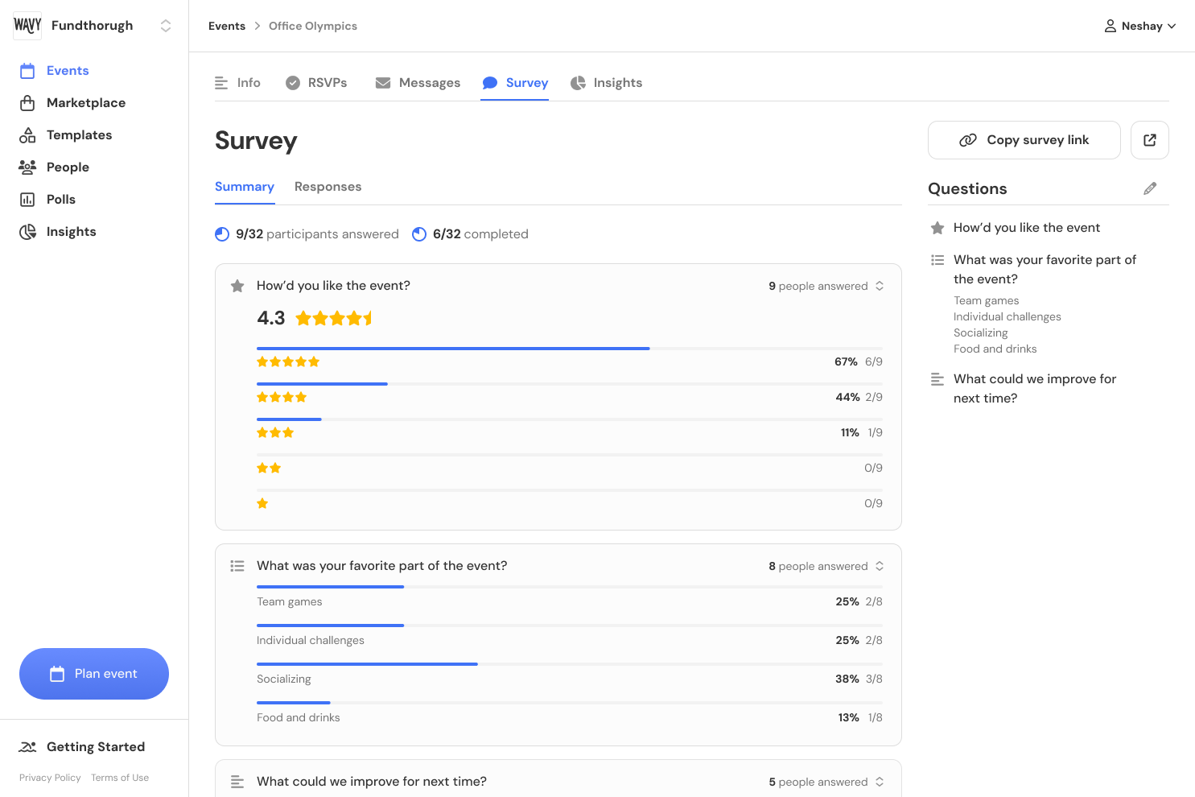Click the five-star rating progress bar
The height and width of the screenshot is (797, 1195).
tap(570, 349)
